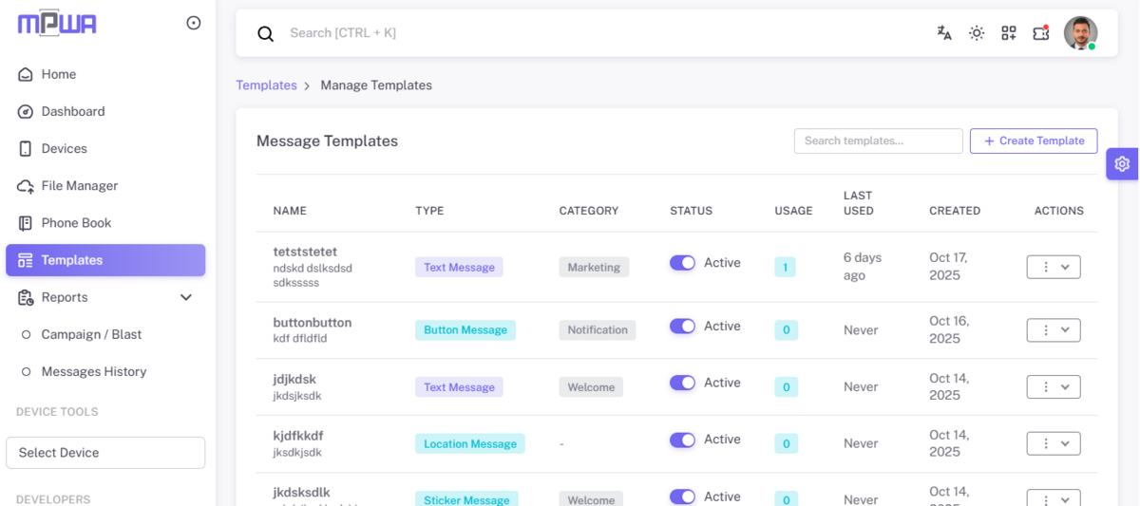Click the Search templates input field
Screen dimensions: 1140x506
pos(878,141)
